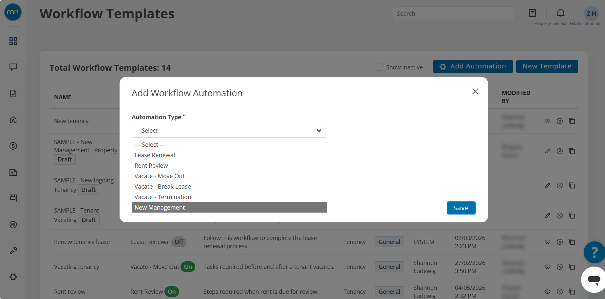Click the New Template button
Viewport: 605px width, 299px height.
(x=547, y=66)
